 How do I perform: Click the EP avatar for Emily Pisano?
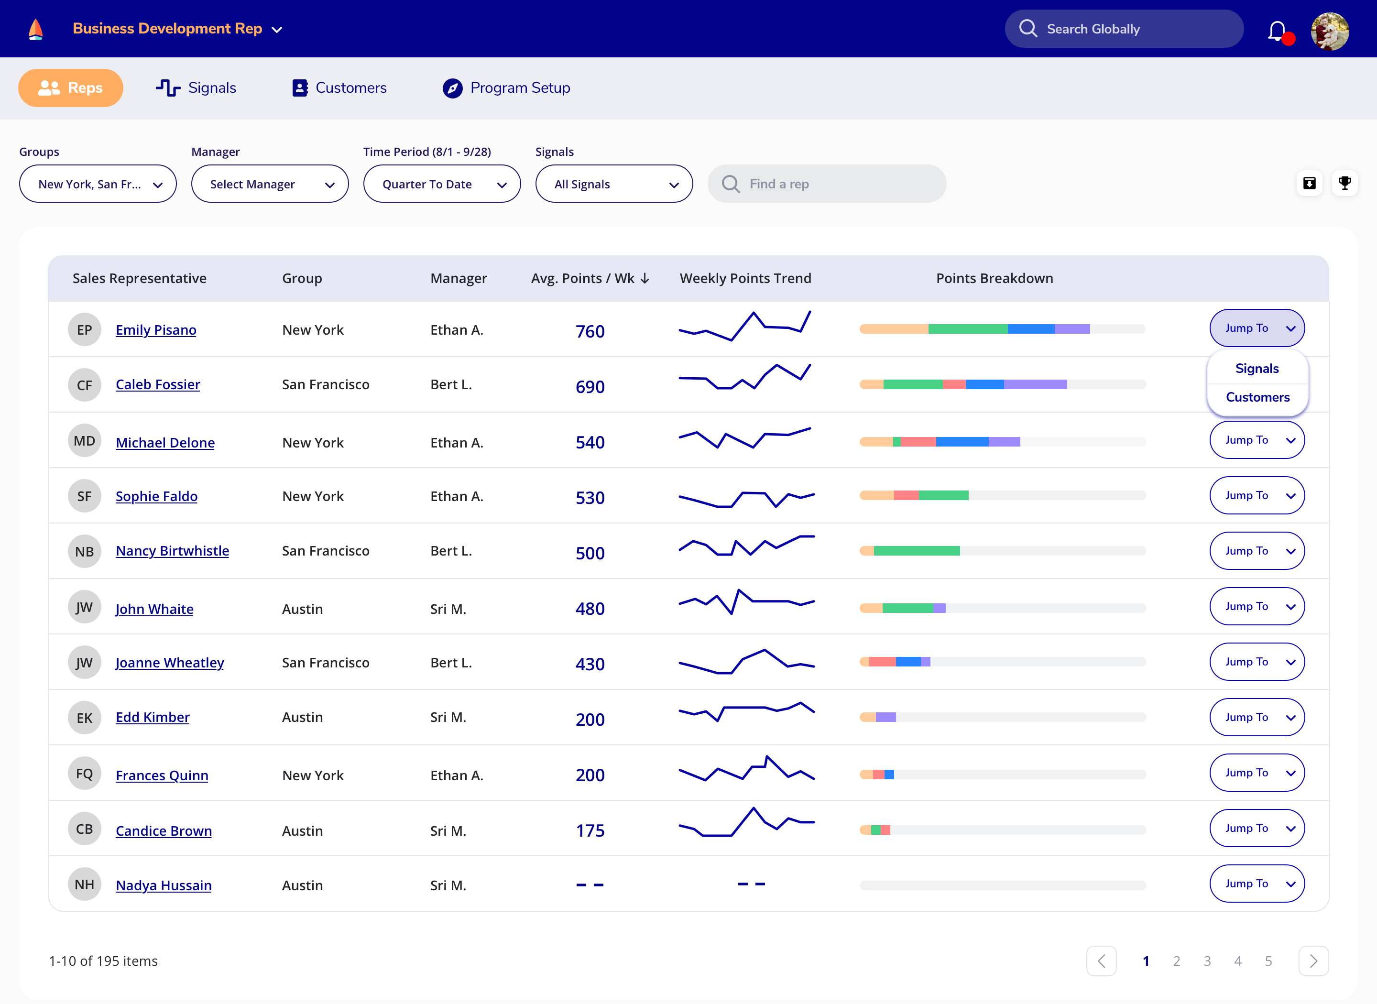pyautogui.click(x=85, y=330)
